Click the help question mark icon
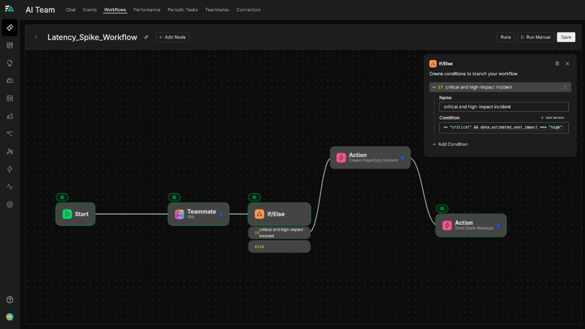The height and width of the screenshot is (329, 585). (x=10, y=300)
